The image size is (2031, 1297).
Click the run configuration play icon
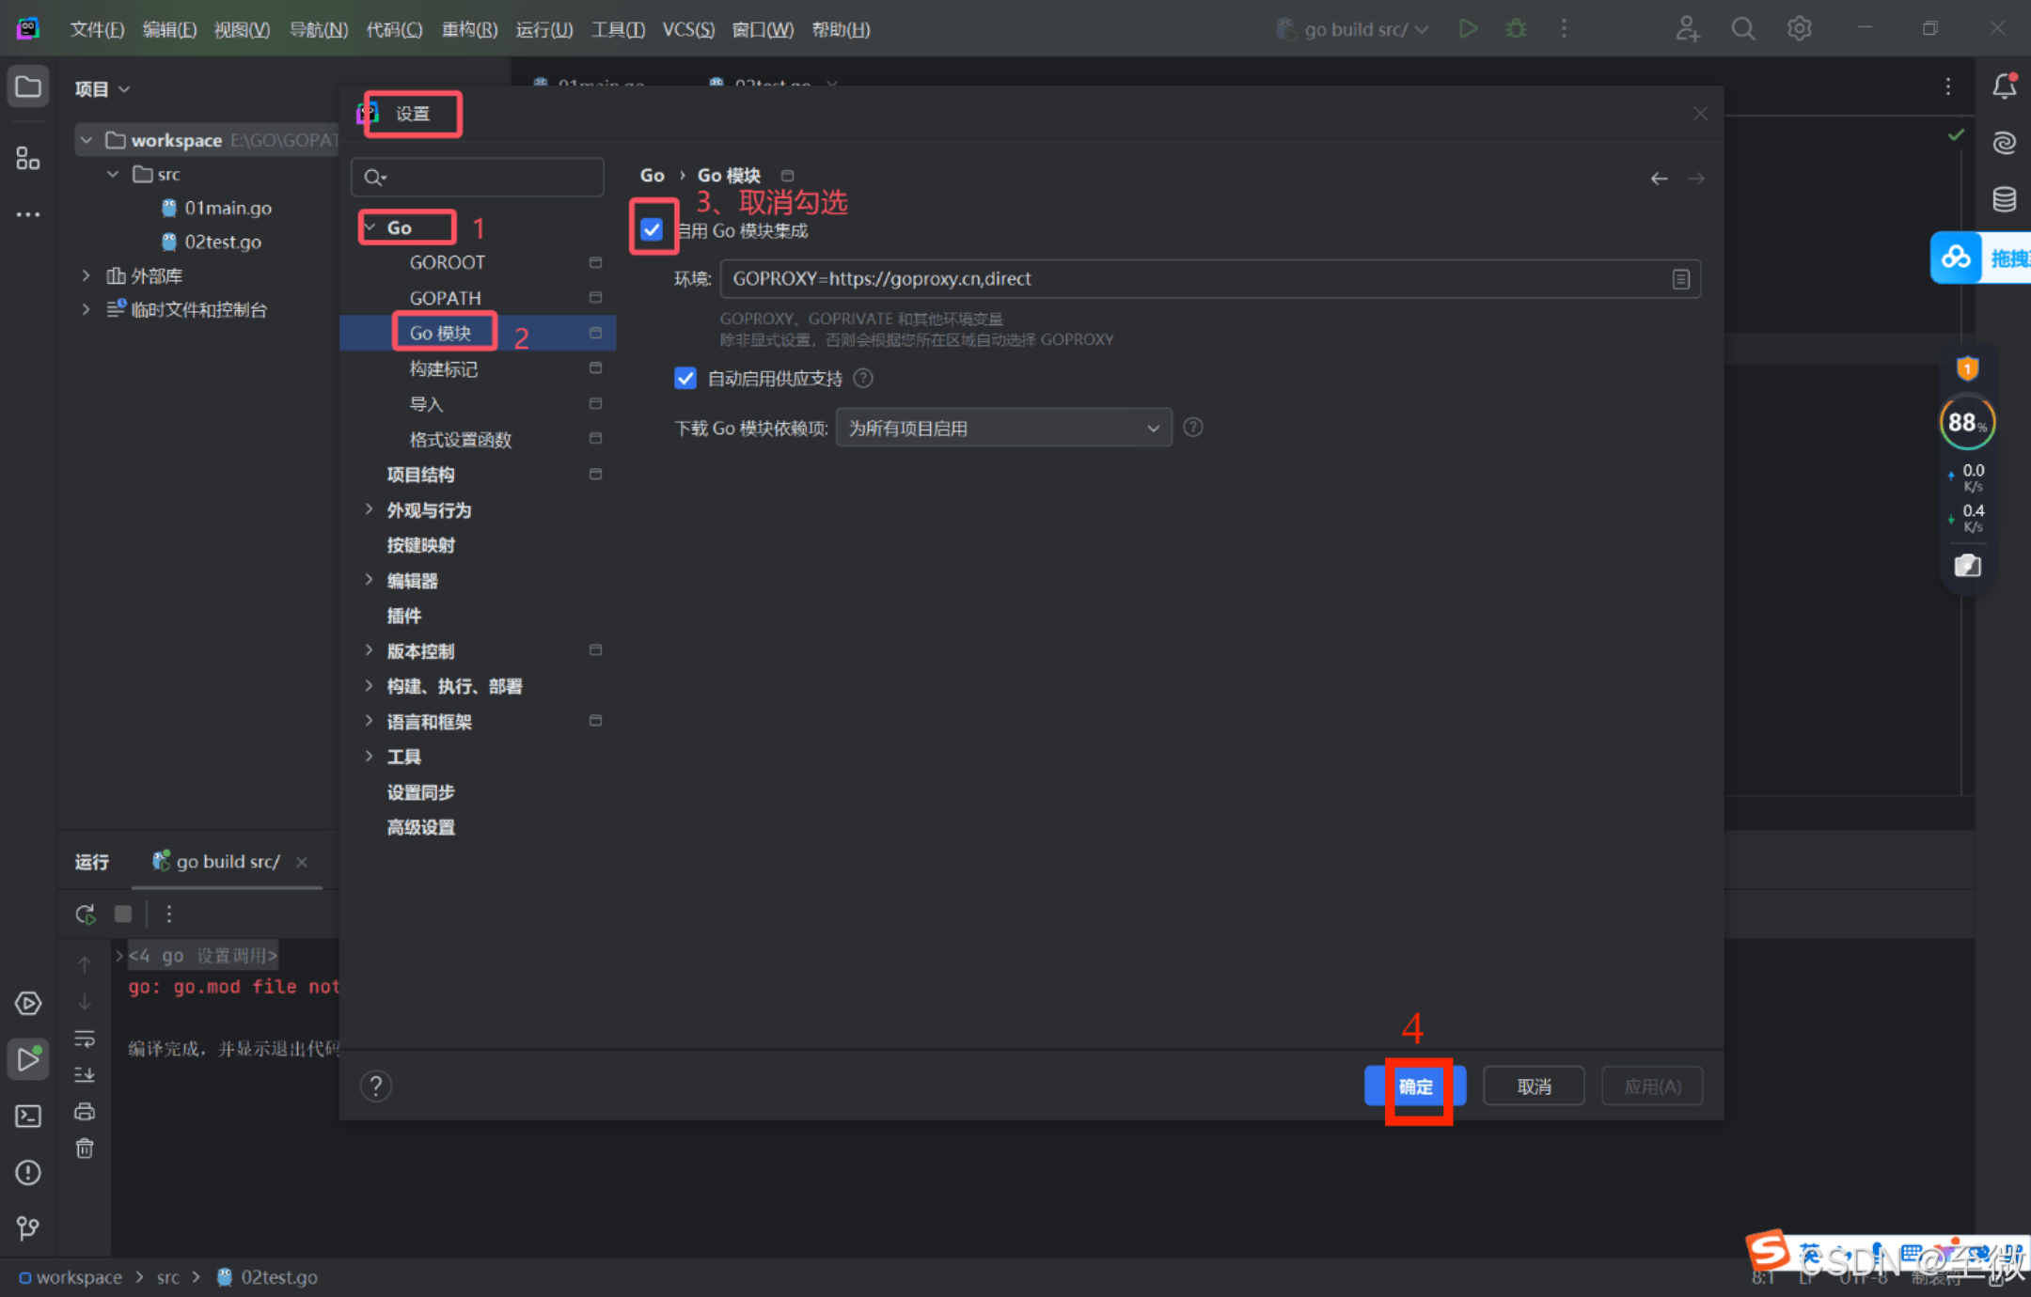tap(1468, 29)
